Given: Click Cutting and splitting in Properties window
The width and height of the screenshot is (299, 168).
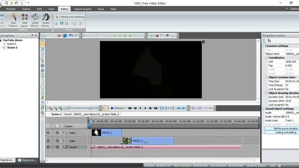Looking at the screenshot, I should (282, 132).
